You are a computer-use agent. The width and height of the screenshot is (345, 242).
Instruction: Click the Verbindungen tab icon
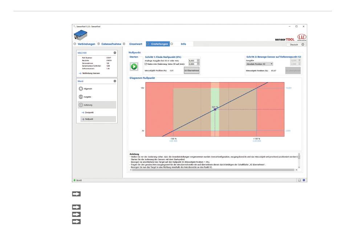coord(75,44)
